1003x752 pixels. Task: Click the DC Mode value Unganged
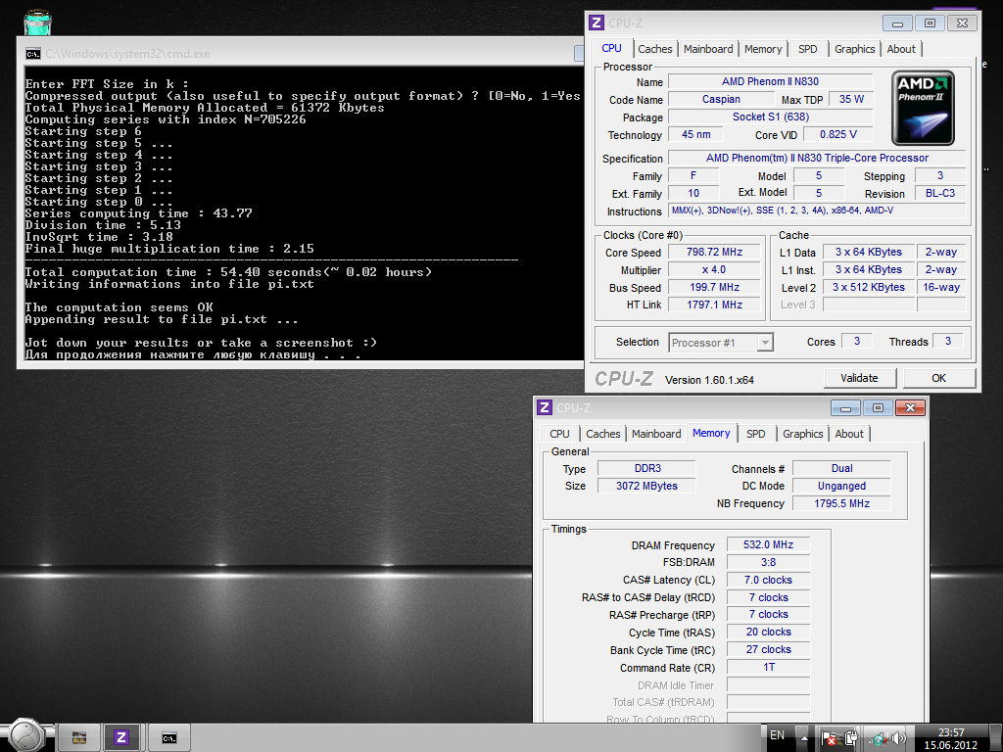841,486
